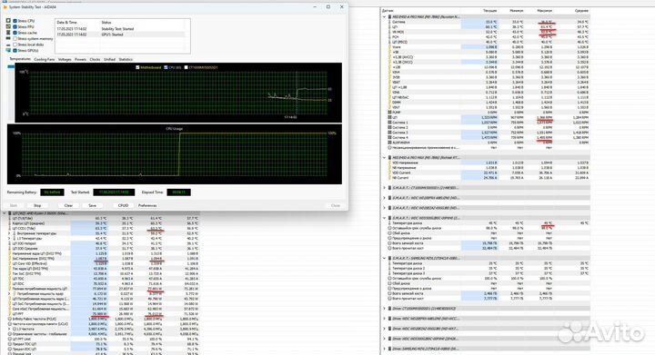Enable the CT1000MX500SSD1 graph checkbox

[186, 67]
